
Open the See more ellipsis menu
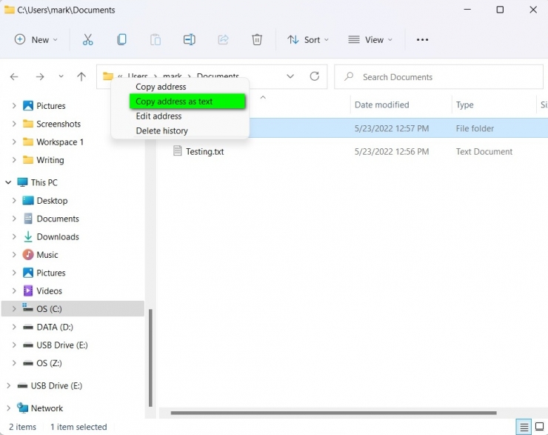click(422, 39)
